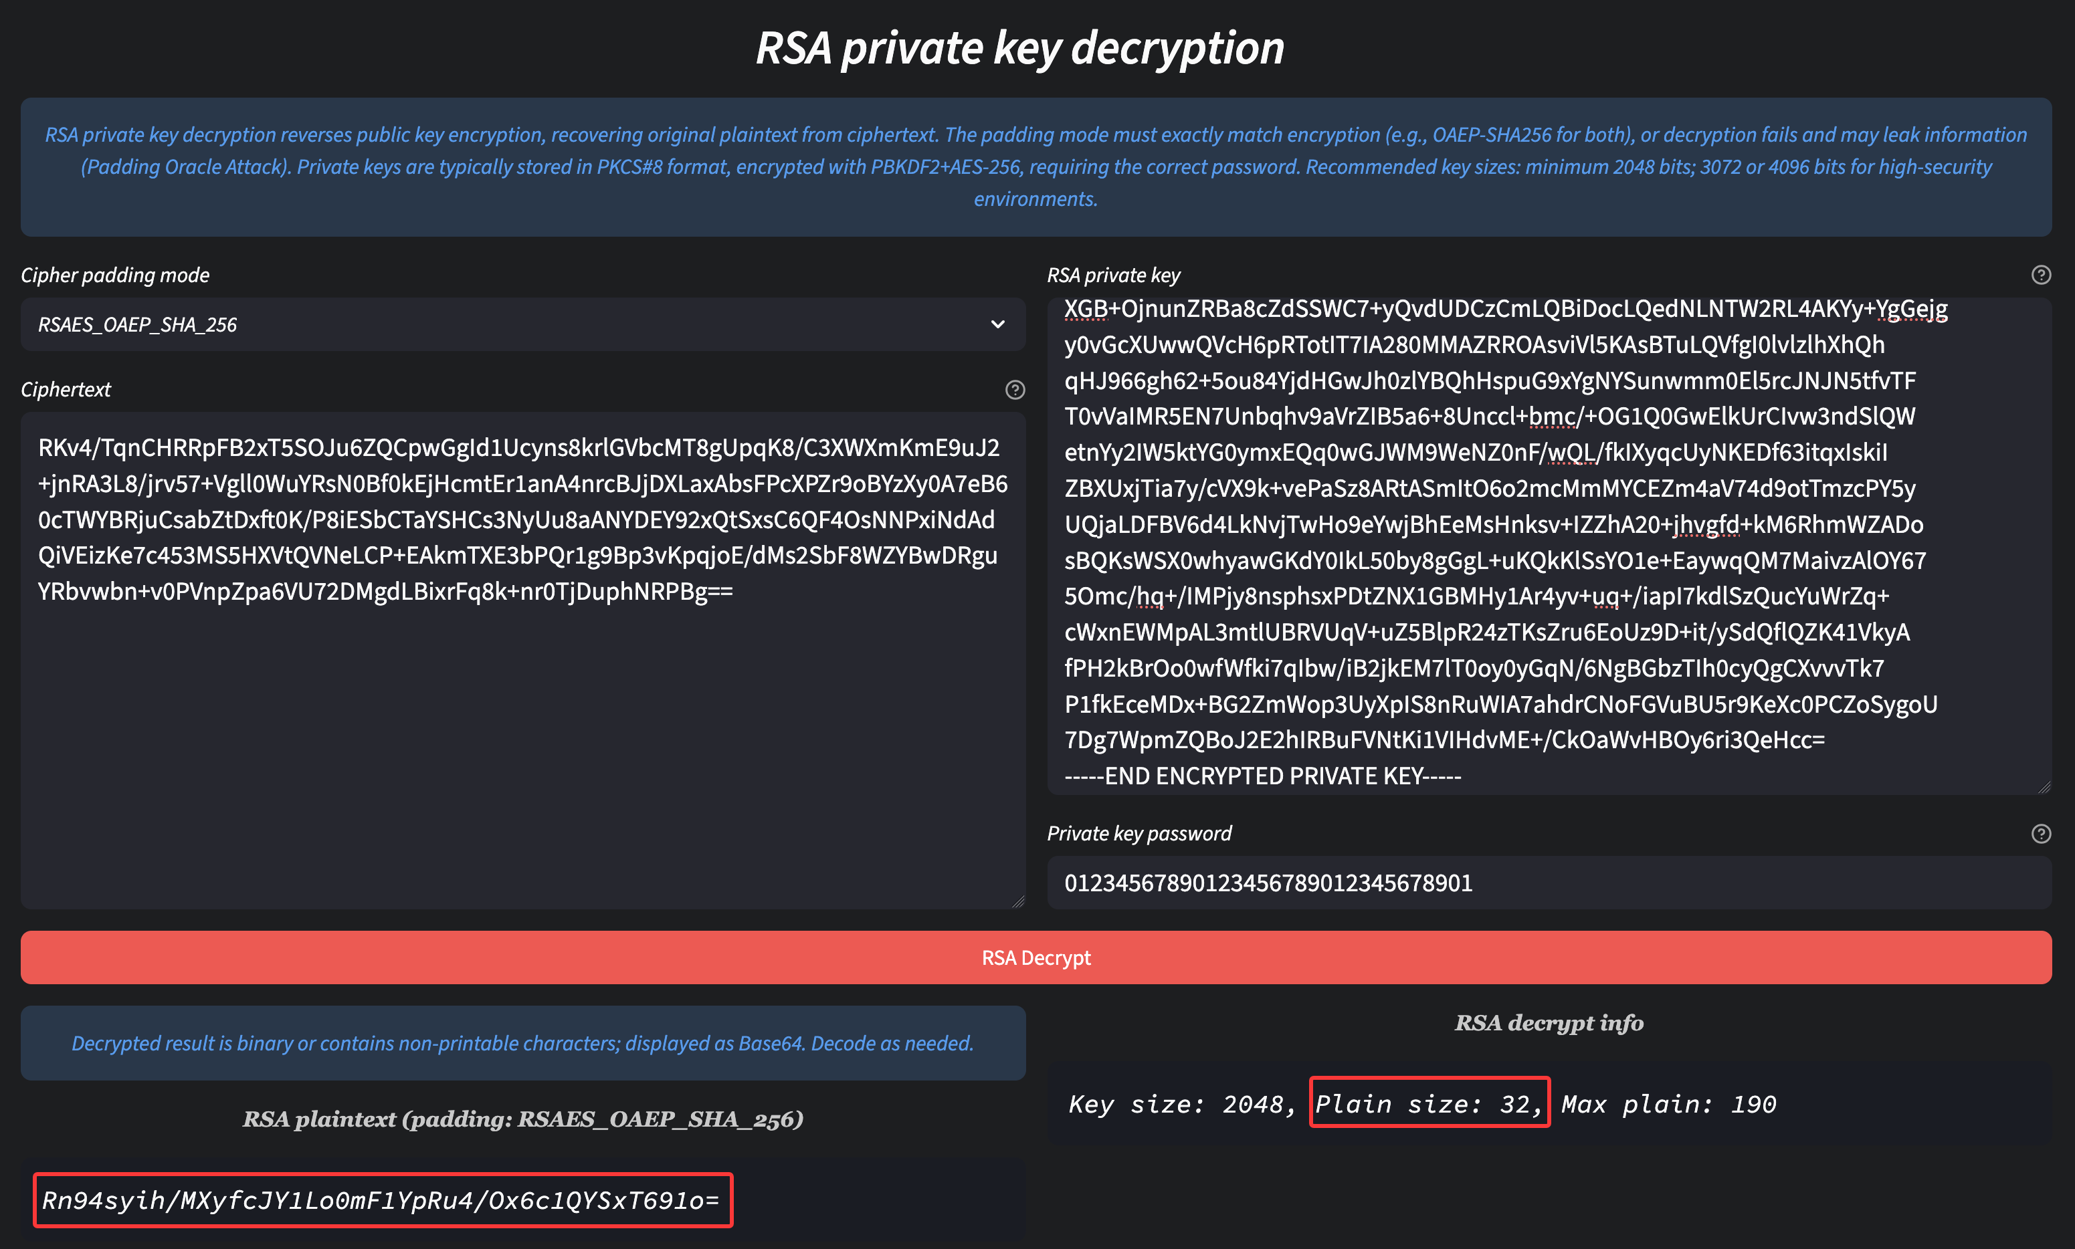Click help icon beside Private key password
This screenshot has width=2075, height=1249.
click(2040, 833)
